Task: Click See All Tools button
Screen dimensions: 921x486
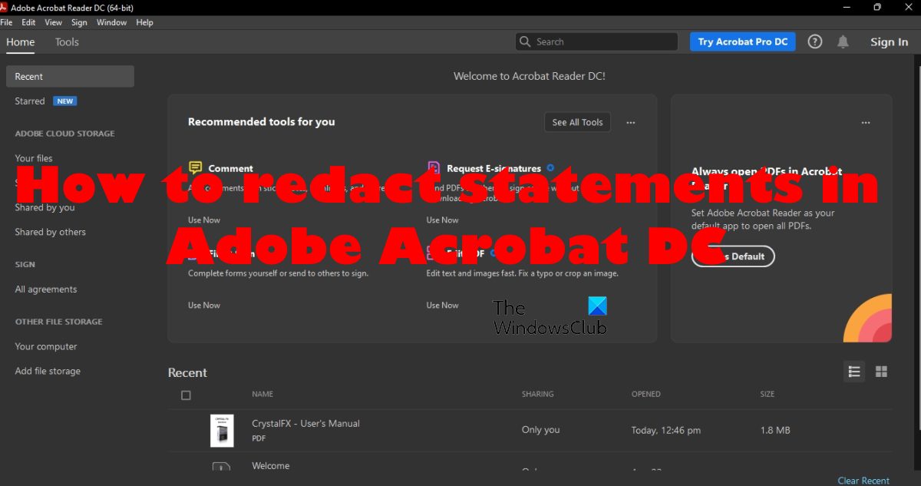Action: click(x=578, y=122)
